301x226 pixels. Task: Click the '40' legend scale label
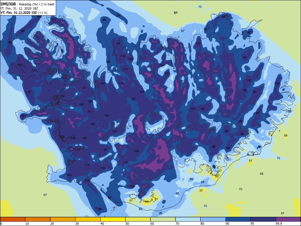click(102, 224)
